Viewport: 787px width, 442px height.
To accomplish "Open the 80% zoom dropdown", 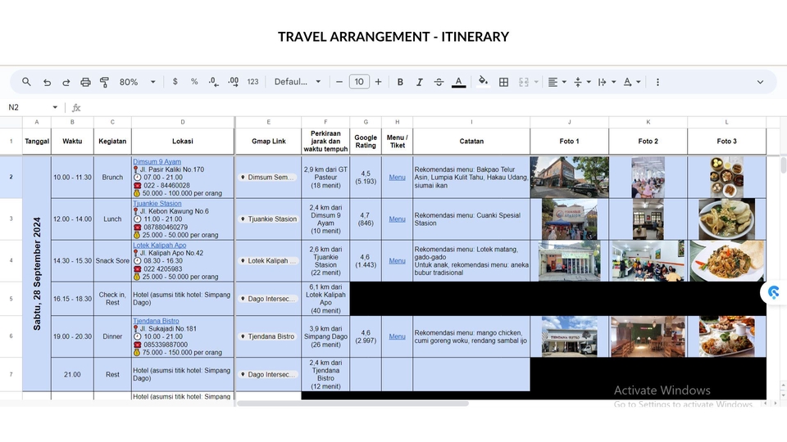I will (x=138, y=82).
